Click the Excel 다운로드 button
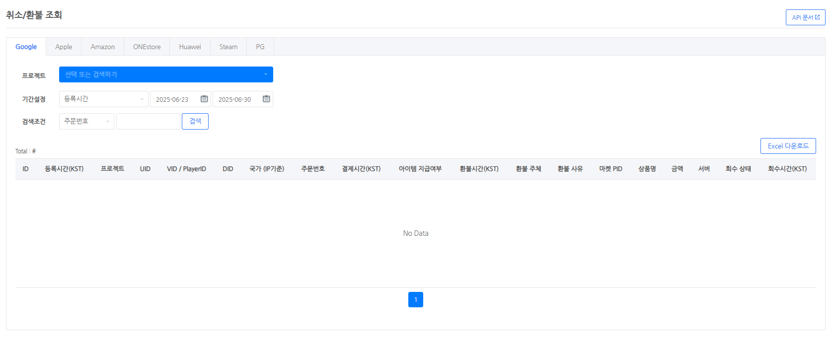The image size is (832, 348). coord(788,146)
